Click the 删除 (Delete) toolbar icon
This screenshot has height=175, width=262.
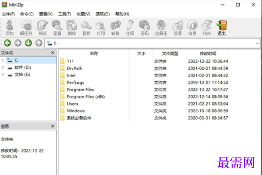[x=72, y=28]
